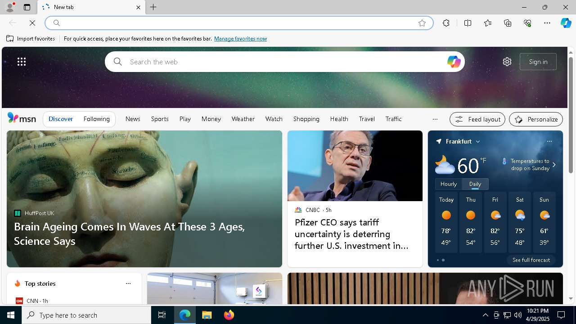
Task: Open the Copilot sidebar icon in the toolbar
Action: pyautogui.click(x=566, y=23)
